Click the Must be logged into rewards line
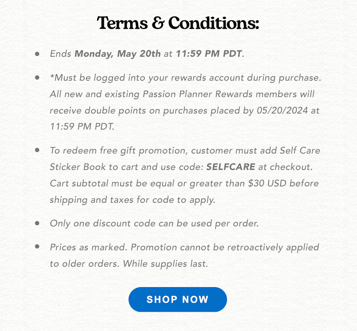 point(186,78)
